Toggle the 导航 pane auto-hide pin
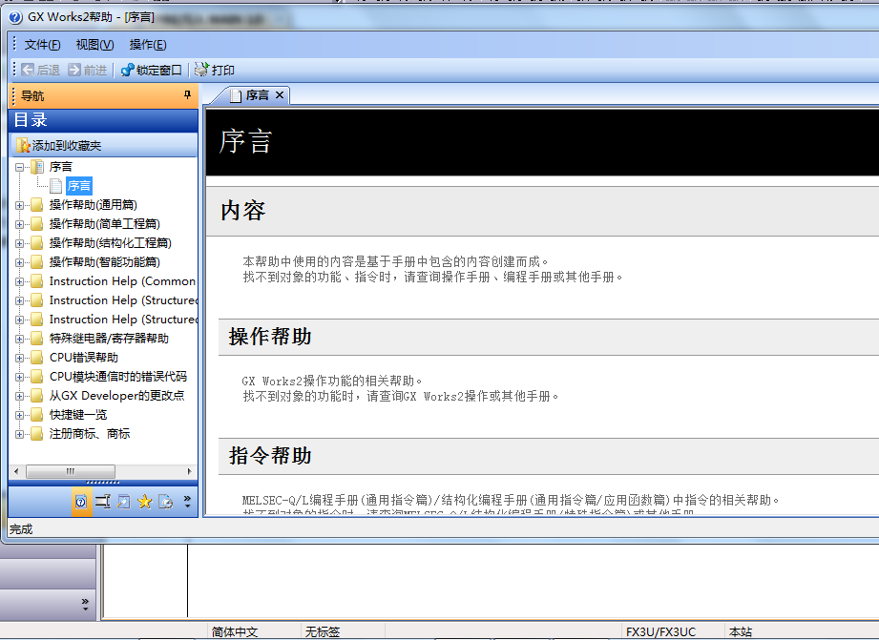The width and height of the screenshot is (879, 640). point(188,95)
